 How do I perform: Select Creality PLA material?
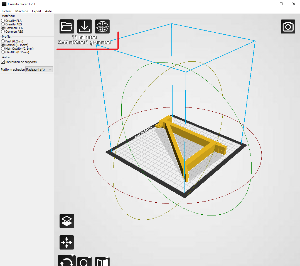click(x=3, y=21)
